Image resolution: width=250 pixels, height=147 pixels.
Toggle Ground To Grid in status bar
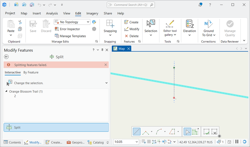click(164, 142)
